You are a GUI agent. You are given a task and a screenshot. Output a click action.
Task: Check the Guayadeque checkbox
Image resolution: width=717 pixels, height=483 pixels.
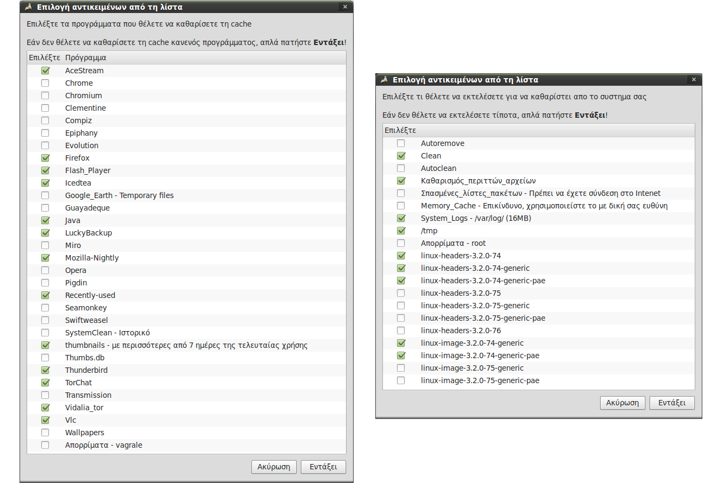coord(45,208)
